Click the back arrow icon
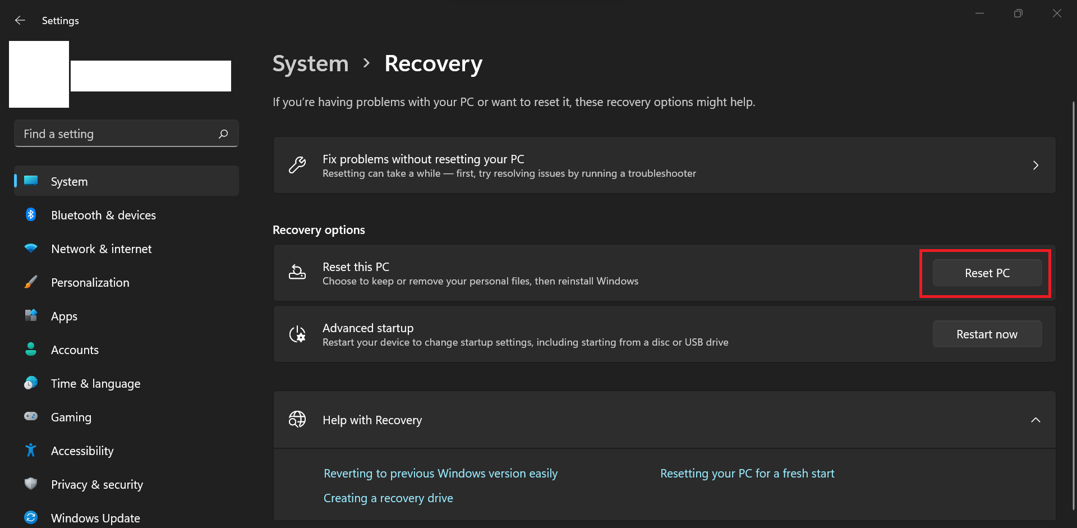1077x528 pixels. pyautogui.click(x=20, y=20)
